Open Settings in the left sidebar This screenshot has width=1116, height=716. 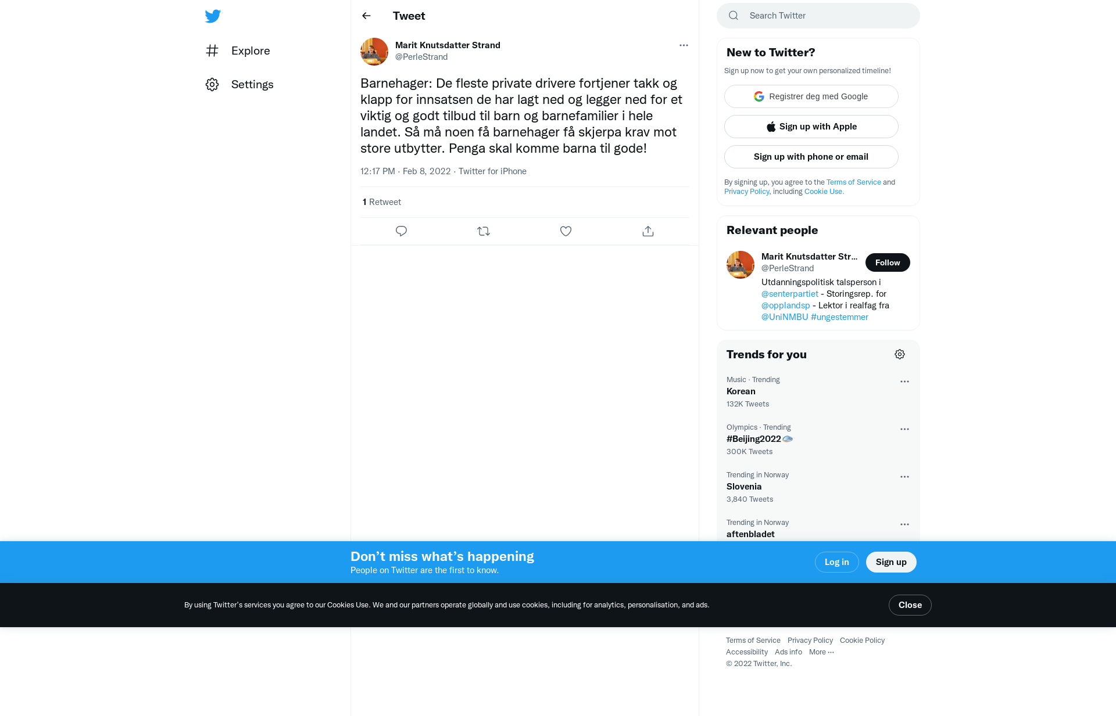239,84
